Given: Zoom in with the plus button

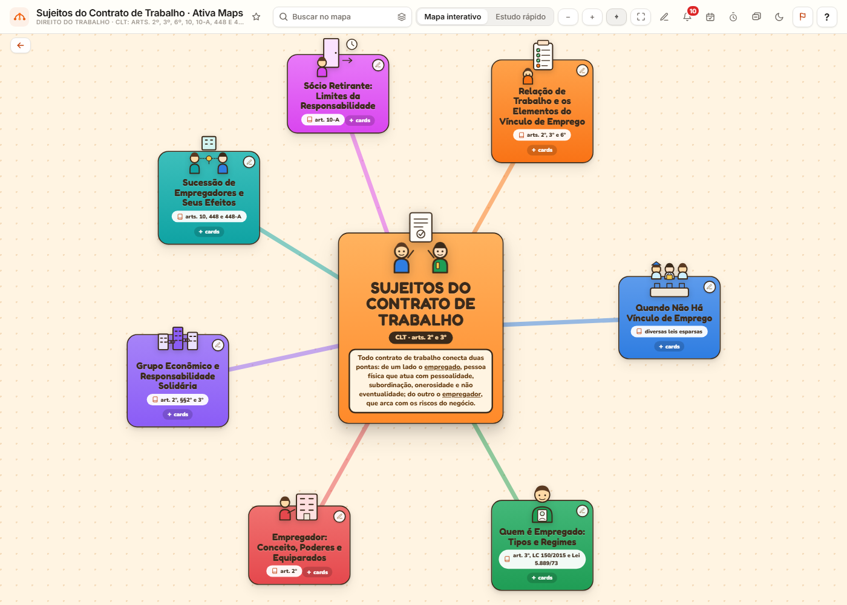Looking at the screenshot, I should (x=592, y=17).
